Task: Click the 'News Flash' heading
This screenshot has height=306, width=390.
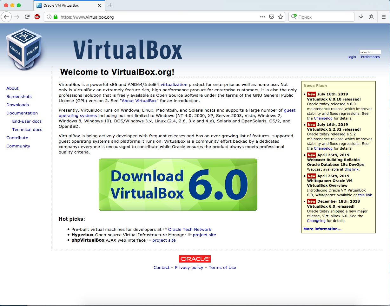Action: 315,86
